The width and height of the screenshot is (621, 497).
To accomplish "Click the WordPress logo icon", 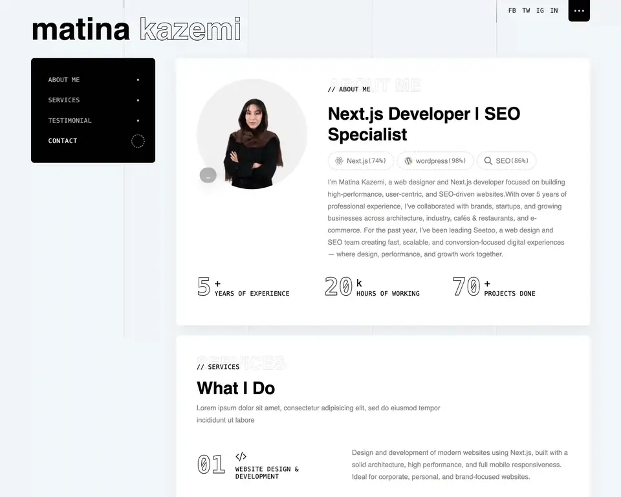I will pyautogui.click(x=408, y=161).
